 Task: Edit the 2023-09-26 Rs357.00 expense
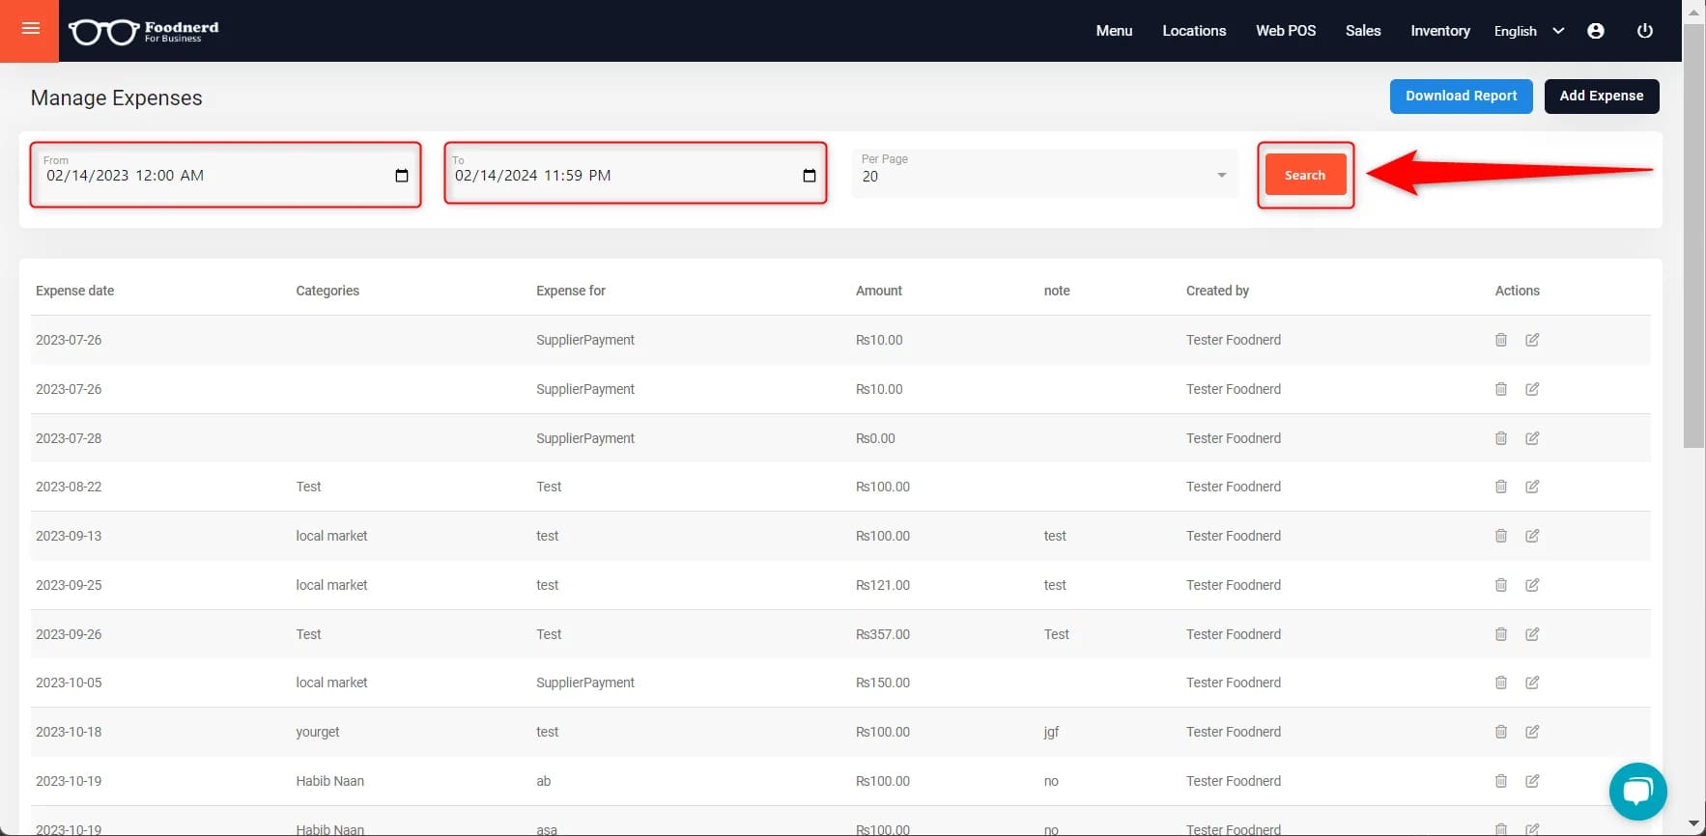point(1532,634)
